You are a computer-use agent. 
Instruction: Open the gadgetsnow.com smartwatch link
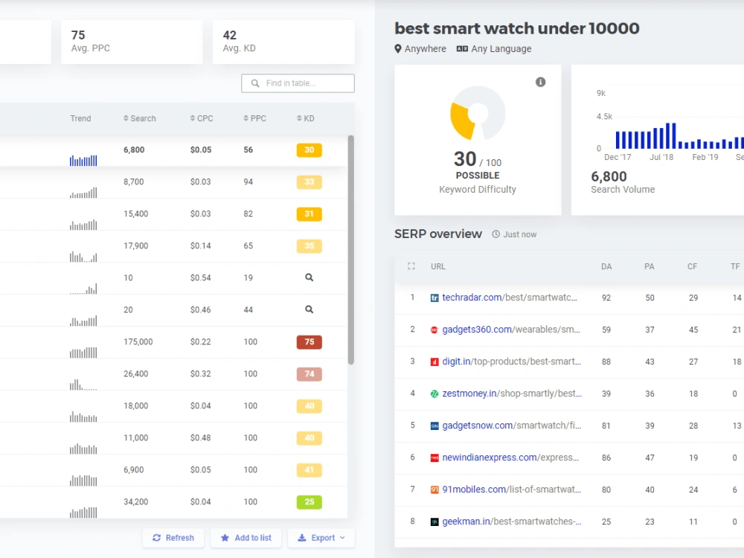point(512,425)
